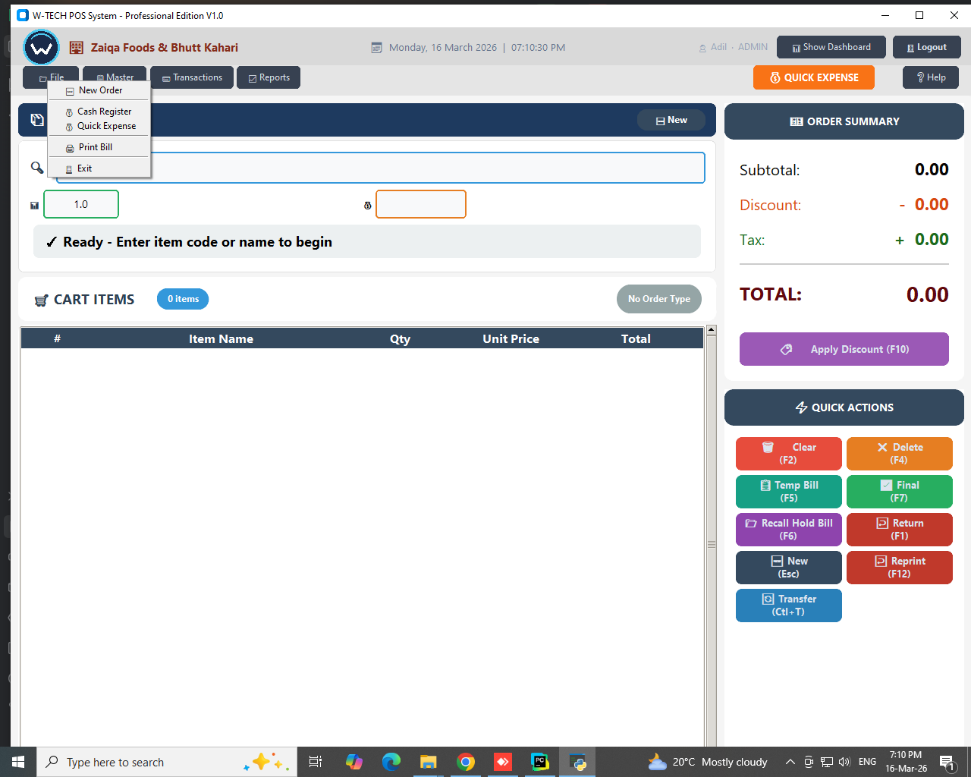Click the Transfer (Ctl+T) button
Viewport: 971px width, 777px height.
tap(789, 606)
